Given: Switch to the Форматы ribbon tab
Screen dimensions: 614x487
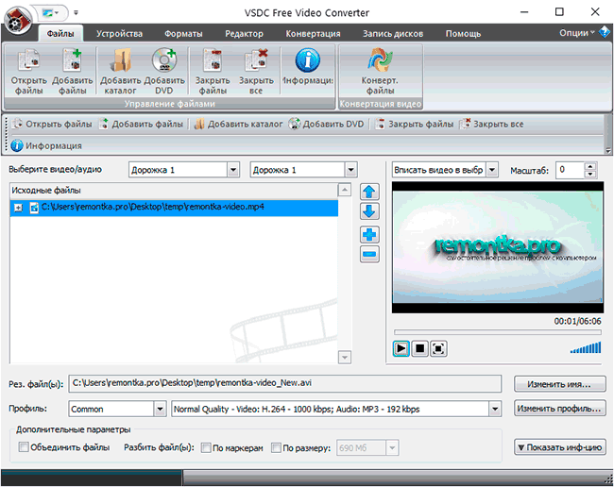Looking at the screenshot, I should click(183, 34).
